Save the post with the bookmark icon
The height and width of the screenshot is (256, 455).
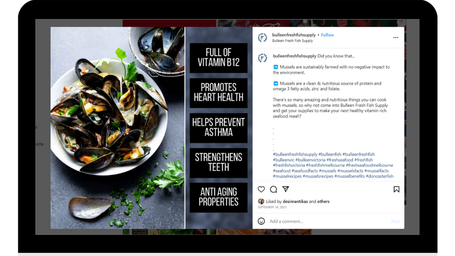(396, 189)
